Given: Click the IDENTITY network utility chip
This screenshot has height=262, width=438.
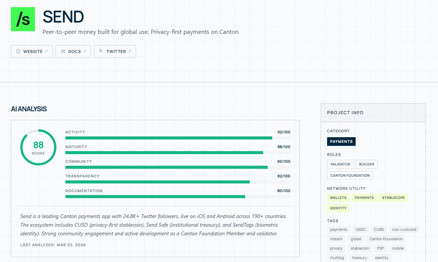Looking at the screenshot, I should 338,208.
